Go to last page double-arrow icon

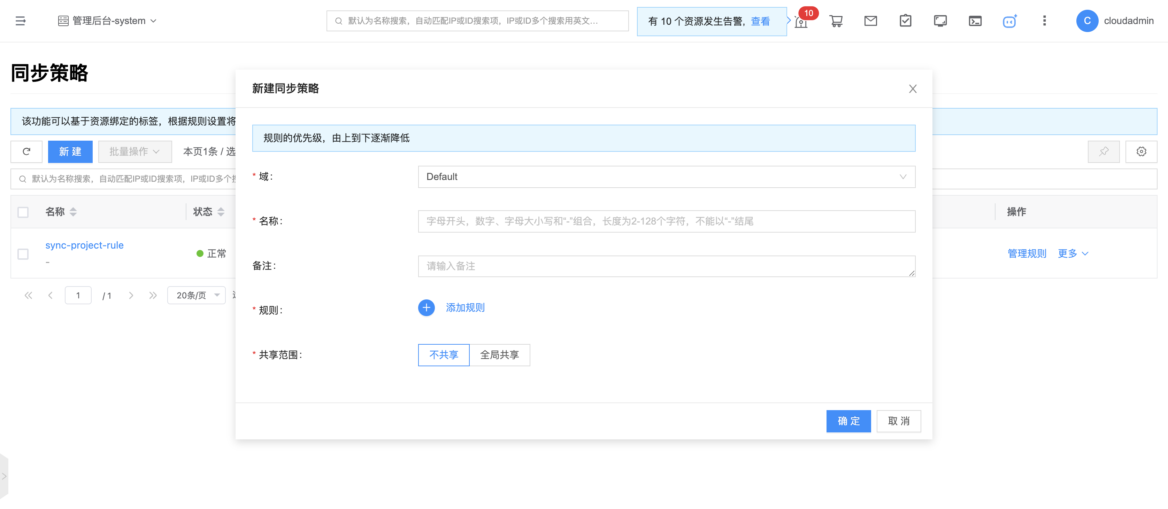point(153,295)
